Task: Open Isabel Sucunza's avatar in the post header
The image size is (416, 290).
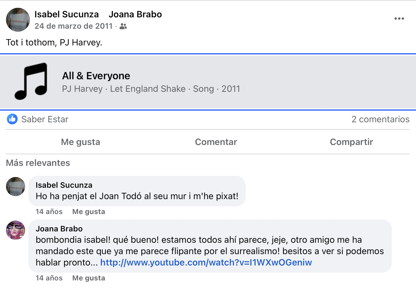Action: click(x=18, y=20)
